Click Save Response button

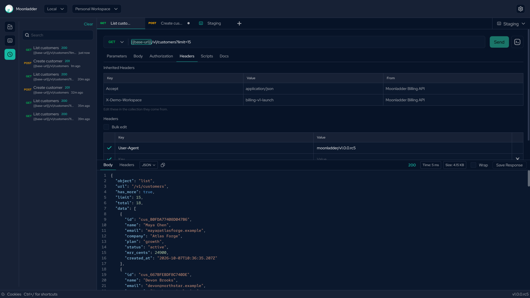click(x=509, y=165)
